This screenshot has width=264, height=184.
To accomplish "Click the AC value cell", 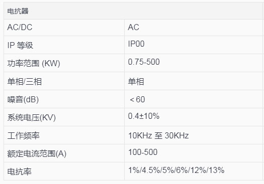I will click(x=194, y=28).
